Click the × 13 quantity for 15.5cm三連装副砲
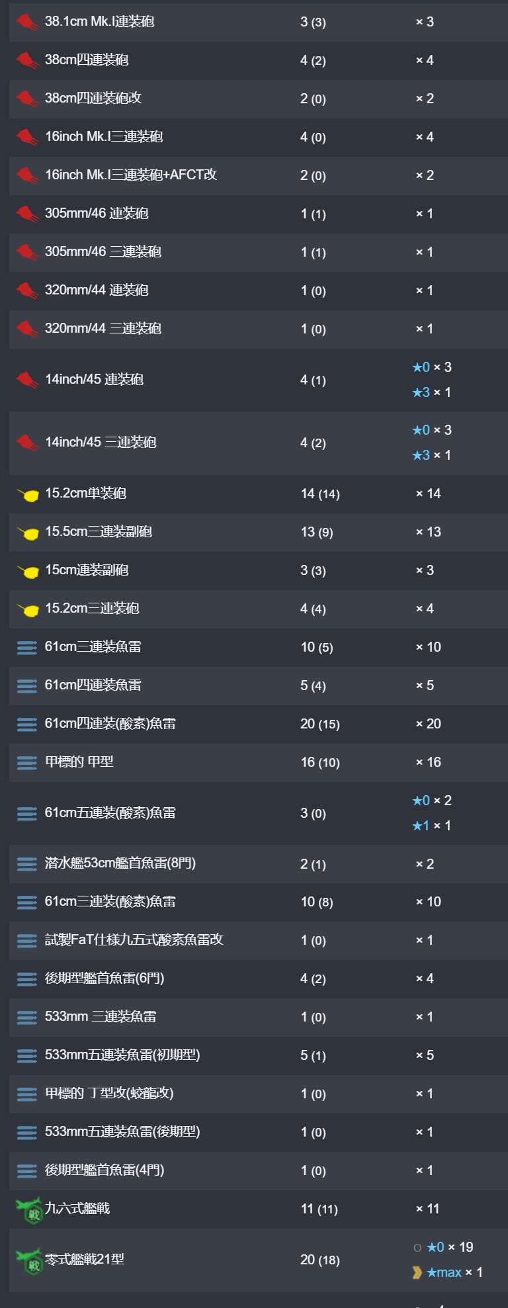Image resolution: width=508 pixels, height=1308 pixels. (x=429, y=532)
